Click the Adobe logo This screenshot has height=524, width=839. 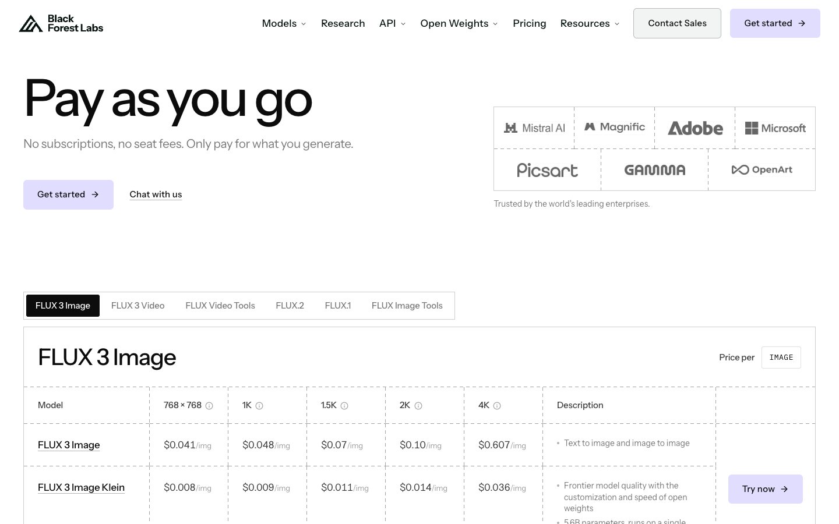695,128
